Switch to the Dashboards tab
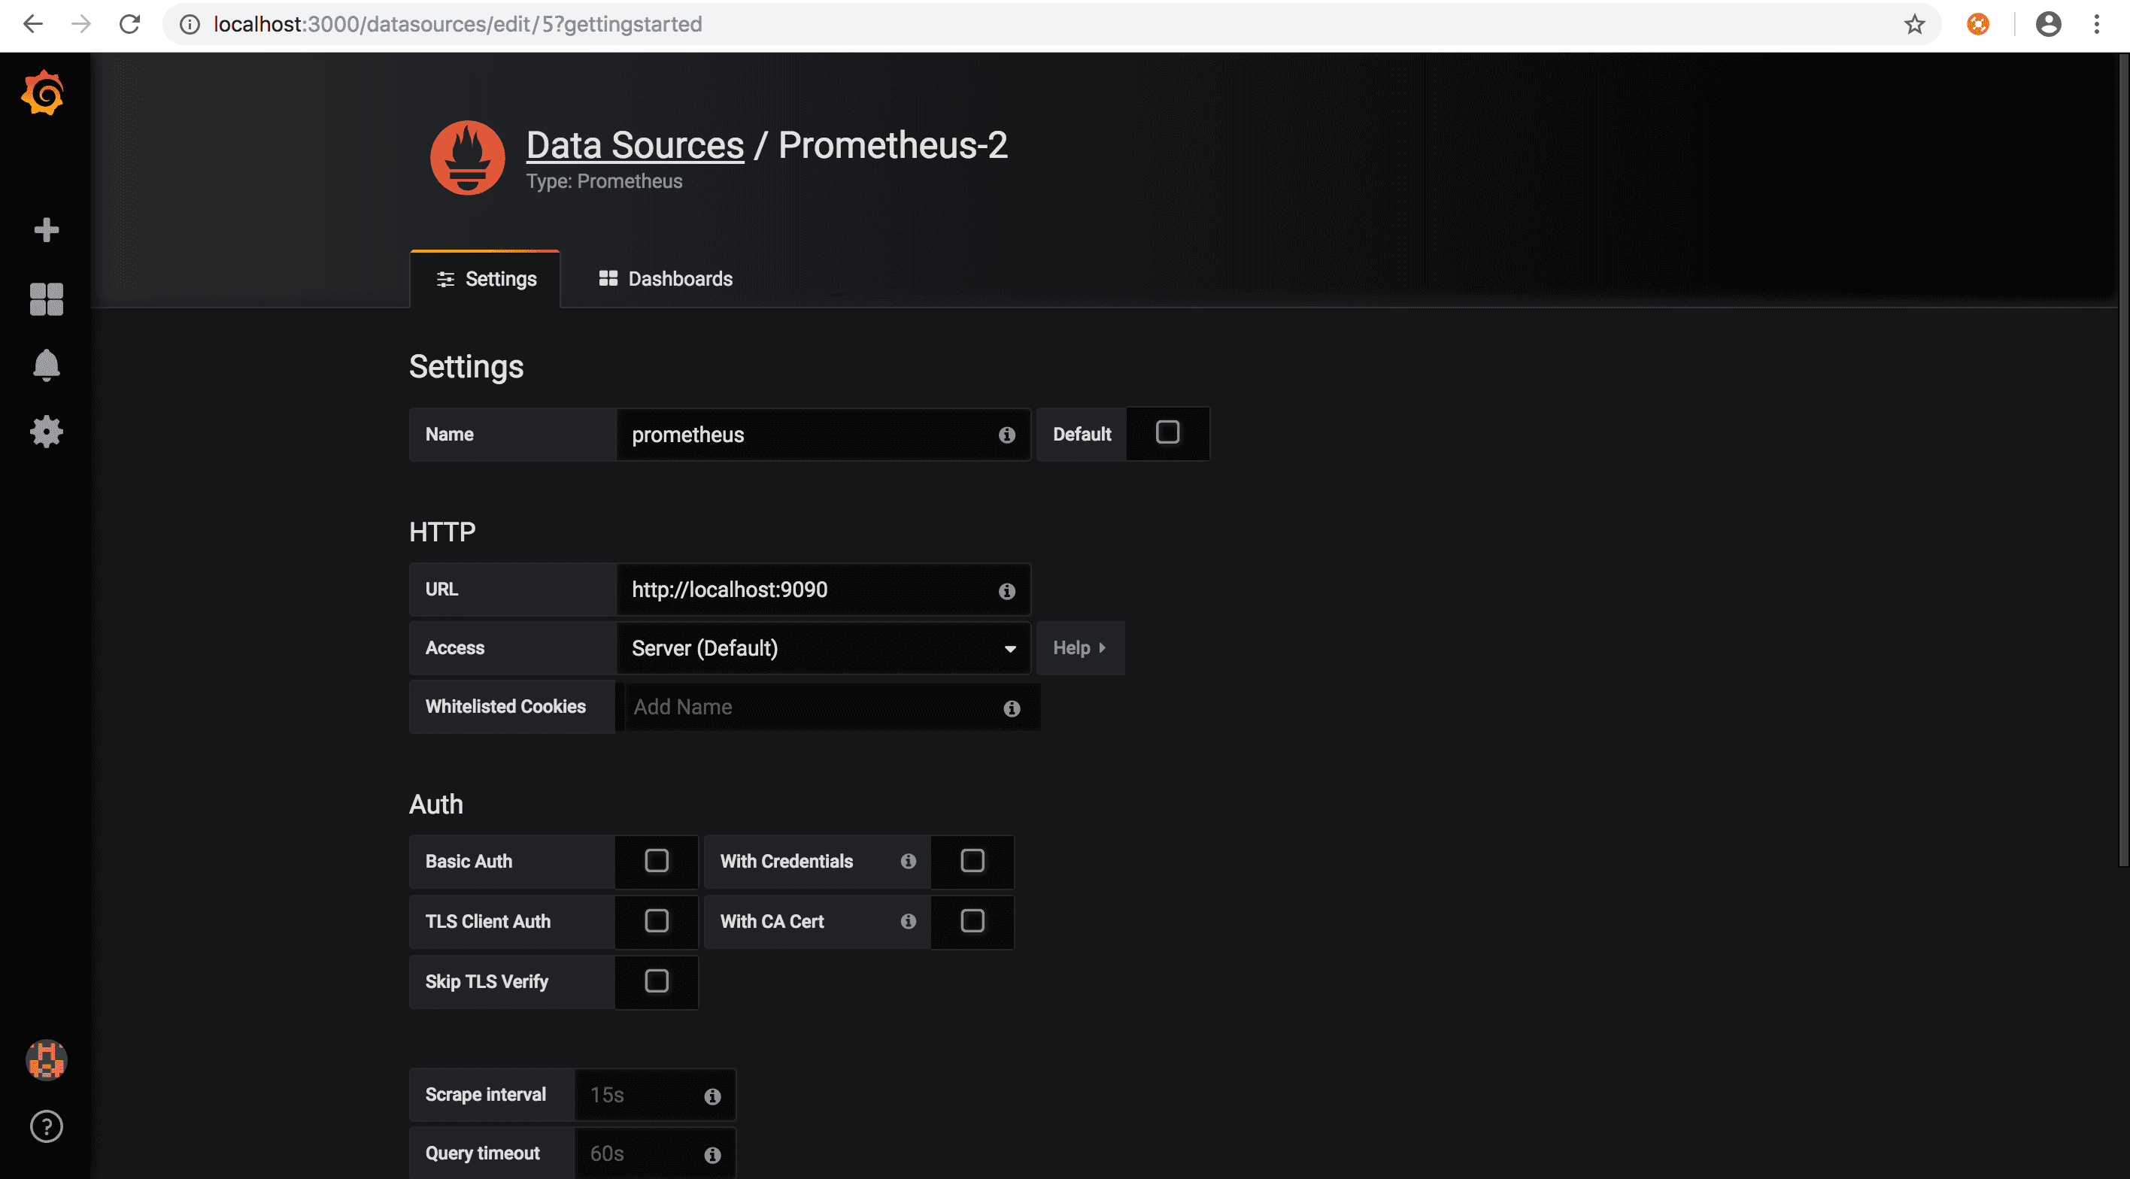 click(666, 279)
